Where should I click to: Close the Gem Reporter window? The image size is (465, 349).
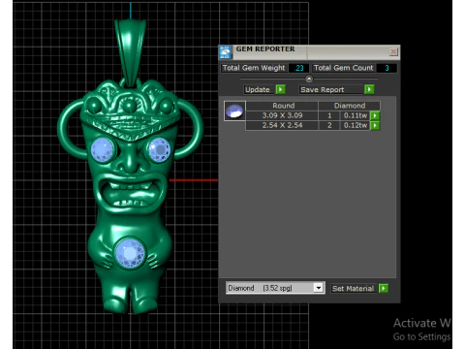coord(393,51)
